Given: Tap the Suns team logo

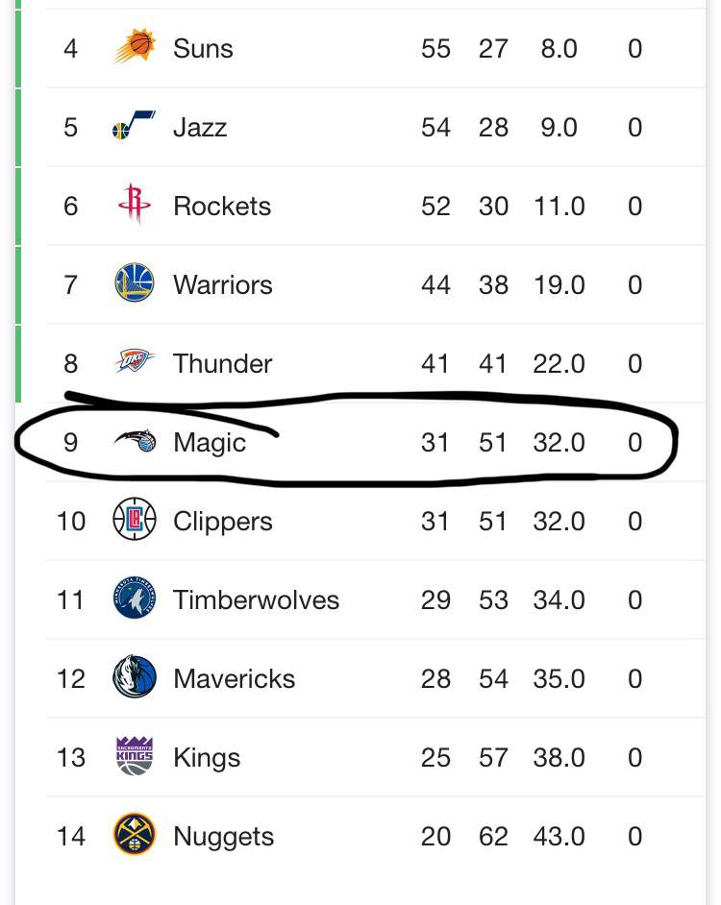Looking at the screenshot, I should click(x=135, y=45).
